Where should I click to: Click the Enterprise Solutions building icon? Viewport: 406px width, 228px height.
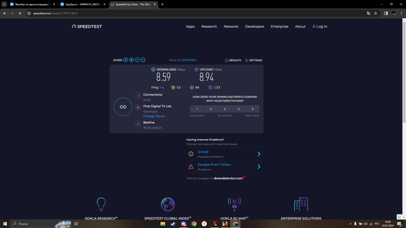[x=301, y=204]
